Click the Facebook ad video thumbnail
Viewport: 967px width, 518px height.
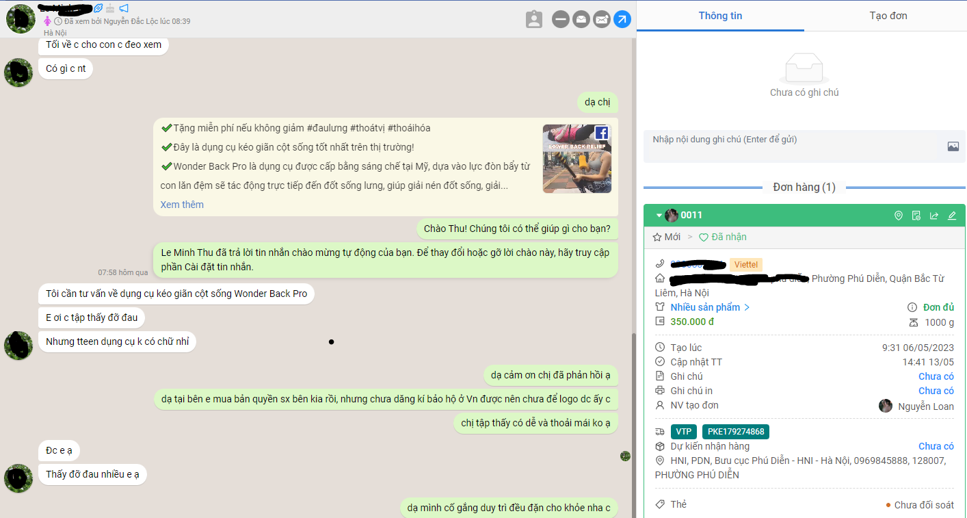coord(577,159)
